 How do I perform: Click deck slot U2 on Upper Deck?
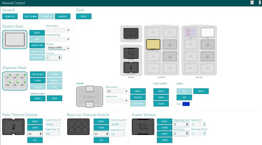(191, 45)
